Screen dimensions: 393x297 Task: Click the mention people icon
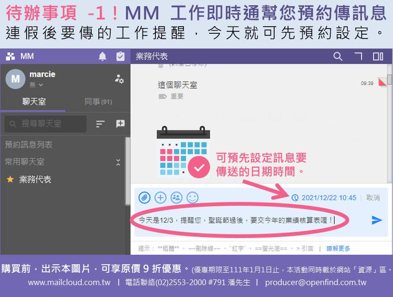click(x=176, y=198)
